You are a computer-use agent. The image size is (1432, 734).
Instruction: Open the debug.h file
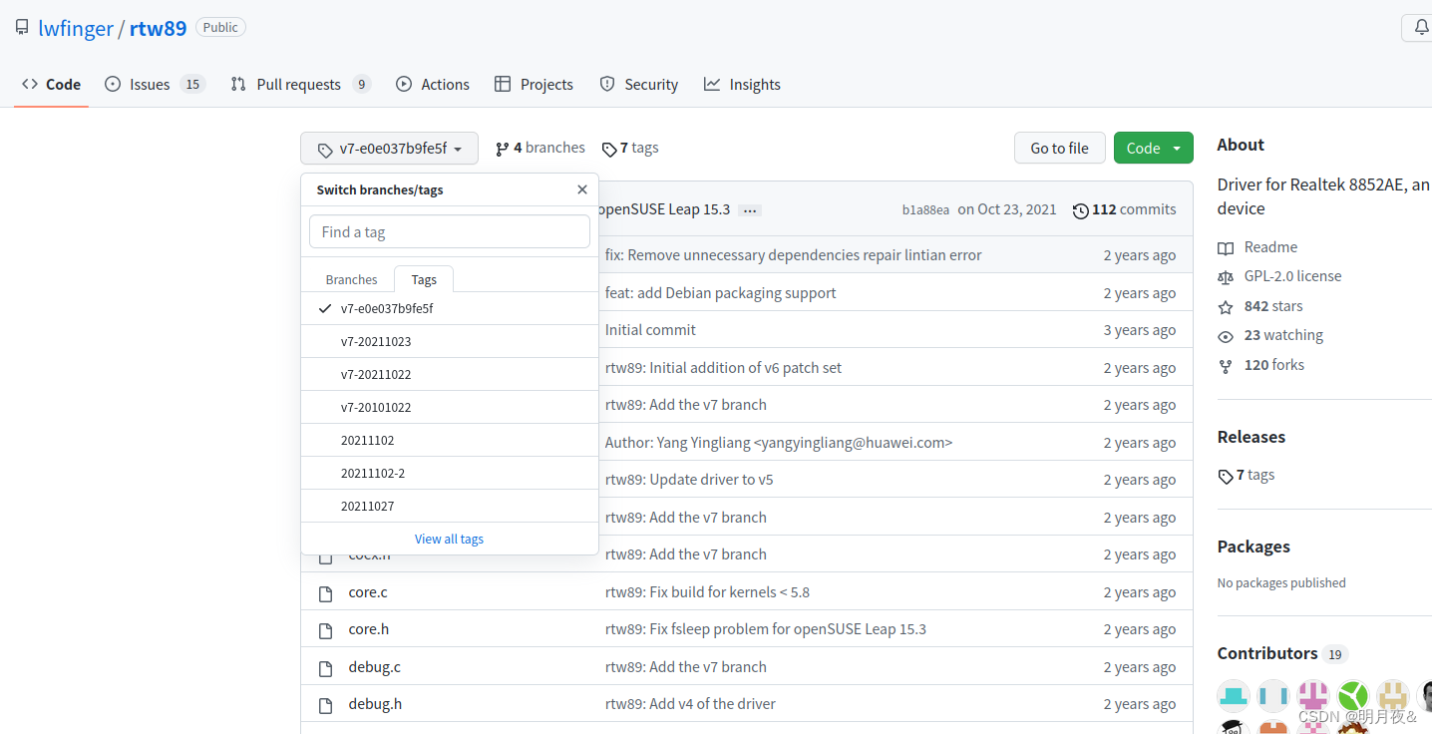(x=375, y=703)
